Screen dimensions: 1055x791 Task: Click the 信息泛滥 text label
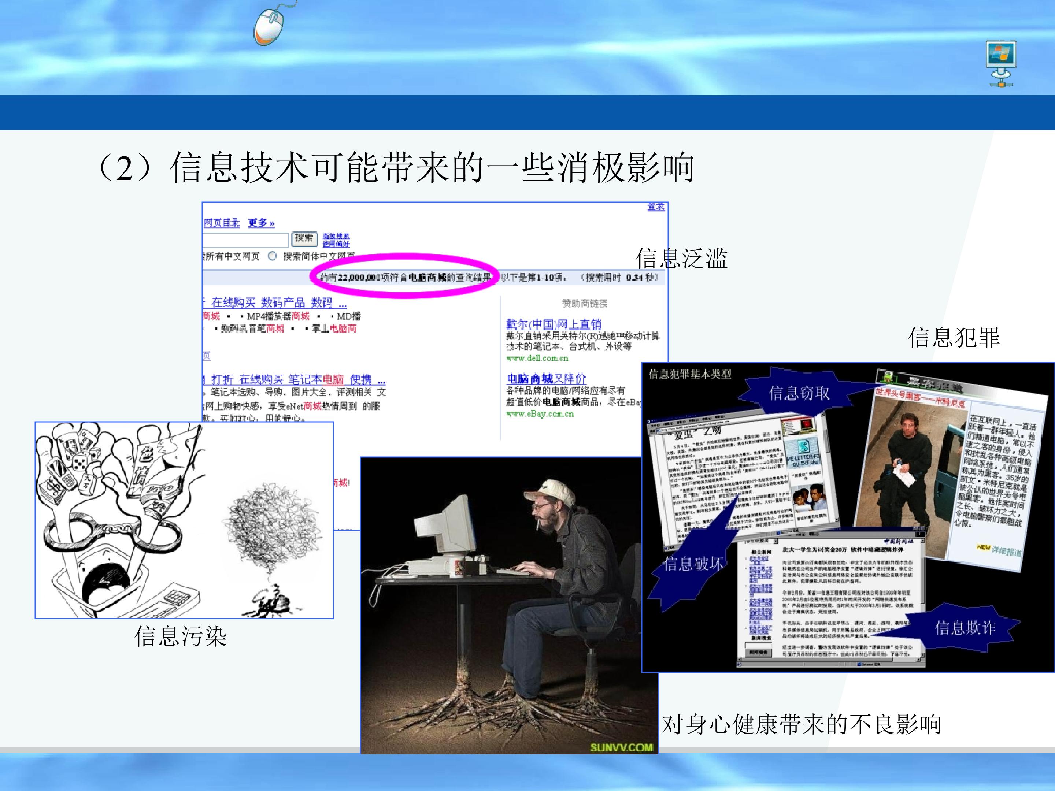pyautogui.click(x=681, y=259)
